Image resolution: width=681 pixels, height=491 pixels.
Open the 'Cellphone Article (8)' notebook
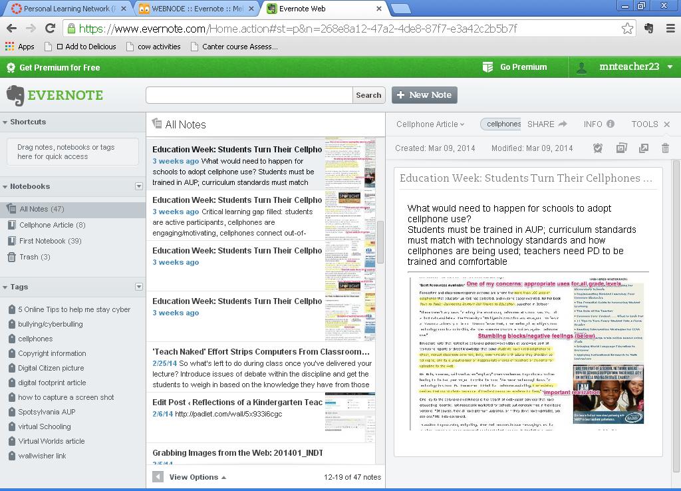click(52, 225)
